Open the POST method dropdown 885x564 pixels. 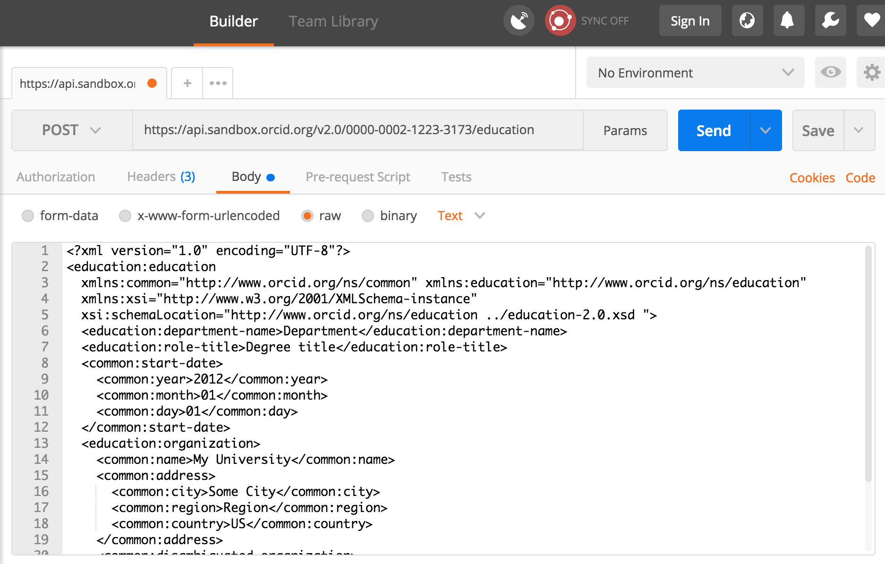coord(72,130)
